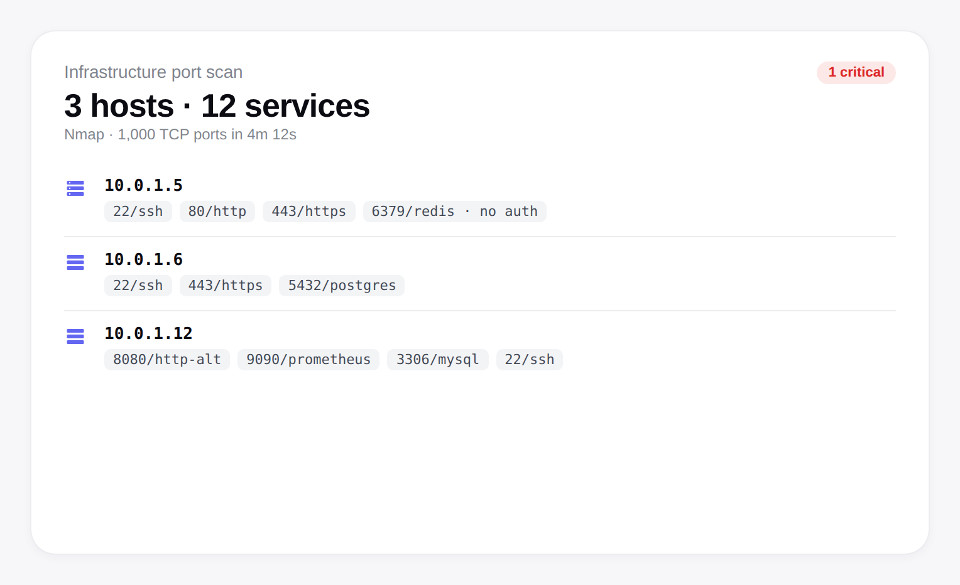Select host address 10.0.1.5

(143, 186)
